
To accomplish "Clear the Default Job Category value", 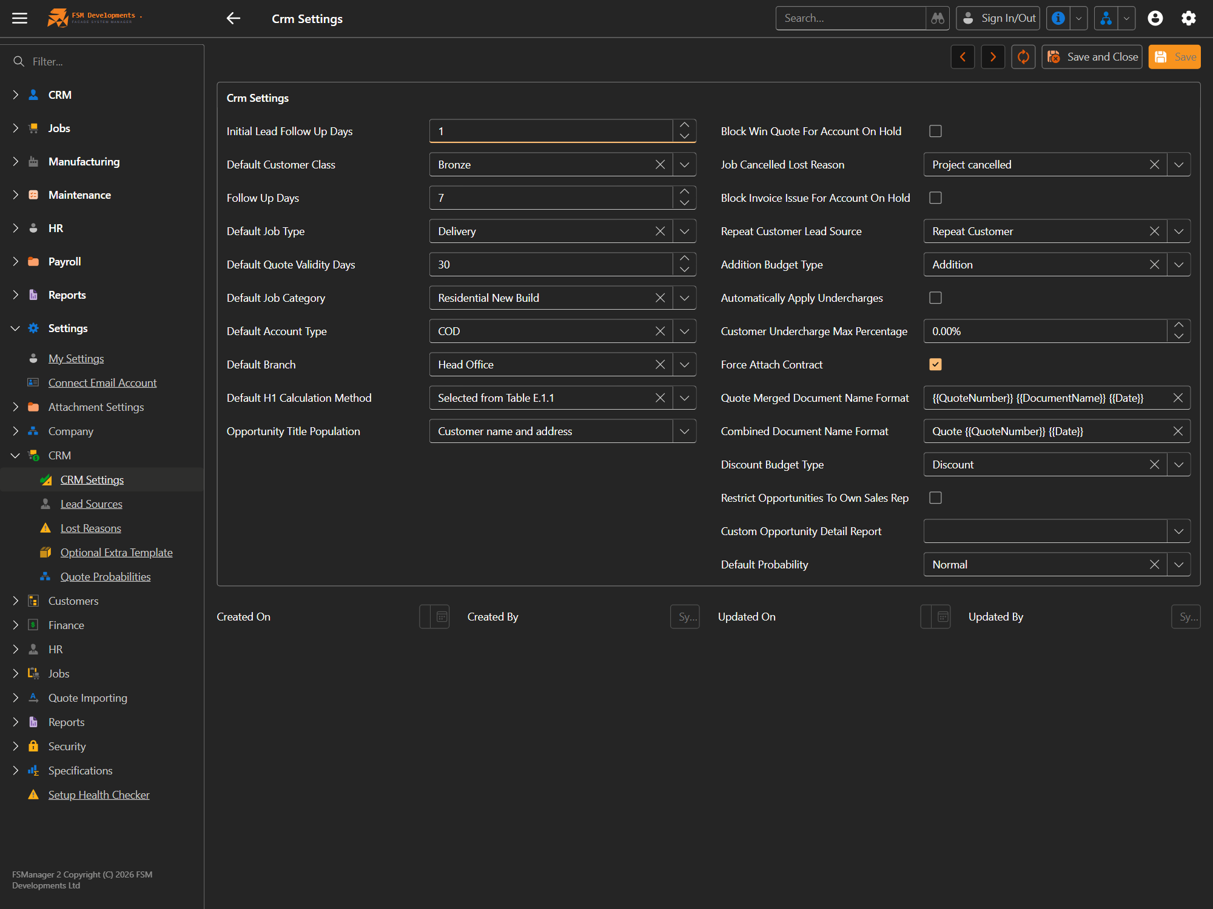I will pos(660,298).
